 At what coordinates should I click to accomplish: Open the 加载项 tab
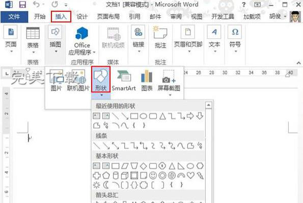(252, 17)
